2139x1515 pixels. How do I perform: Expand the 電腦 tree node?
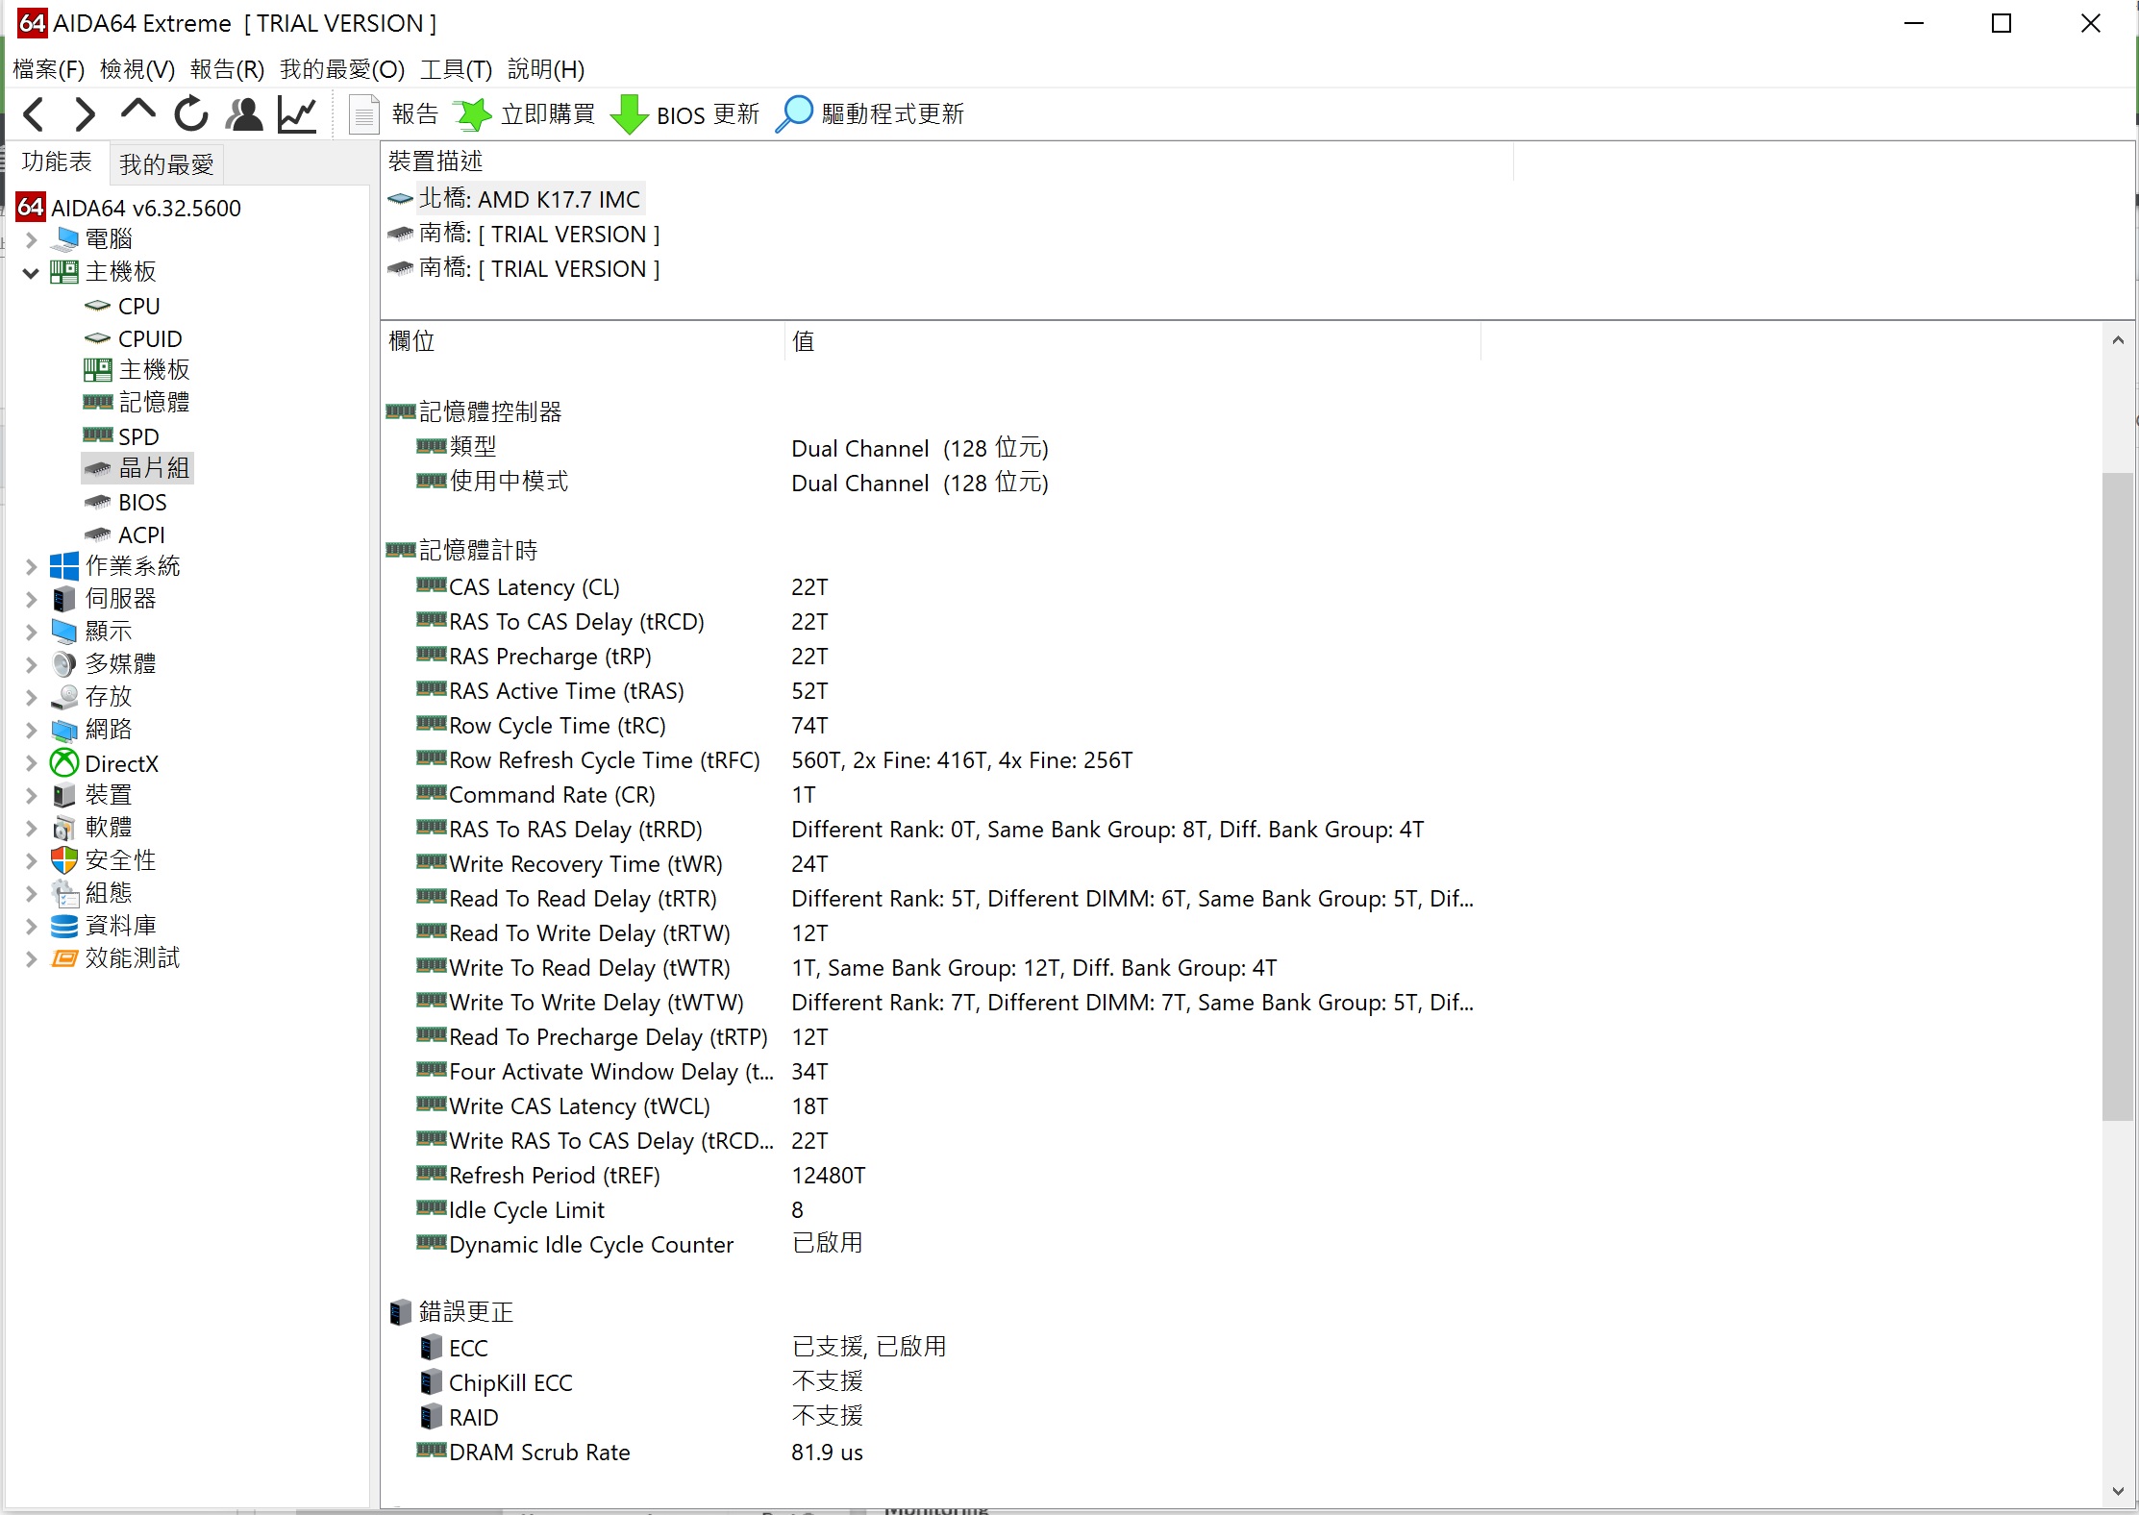(31, 239)
